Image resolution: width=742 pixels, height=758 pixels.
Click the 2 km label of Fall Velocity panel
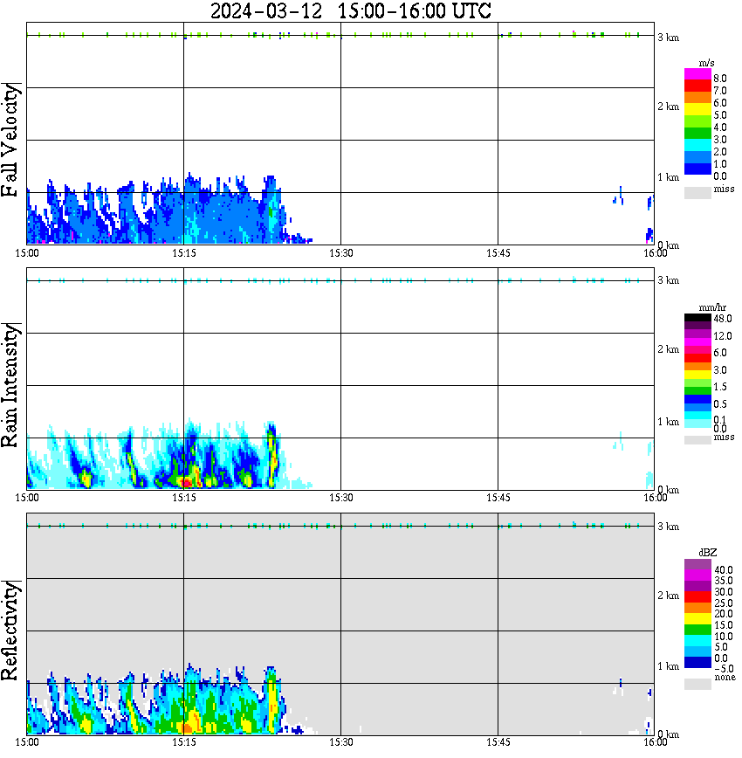coord(669,107)
